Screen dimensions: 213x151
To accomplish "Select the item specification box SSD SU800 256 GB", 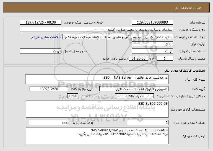I will tap(97, 109).
